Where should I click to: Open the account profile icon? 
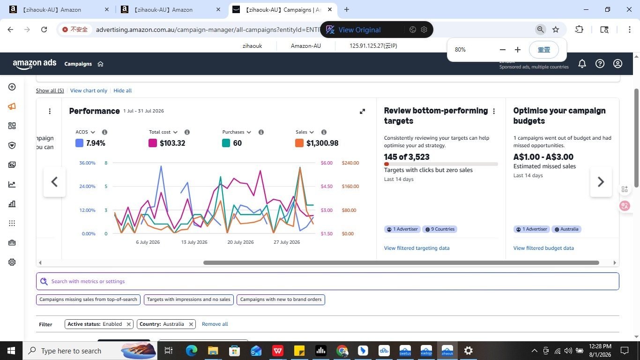(618, 64)
